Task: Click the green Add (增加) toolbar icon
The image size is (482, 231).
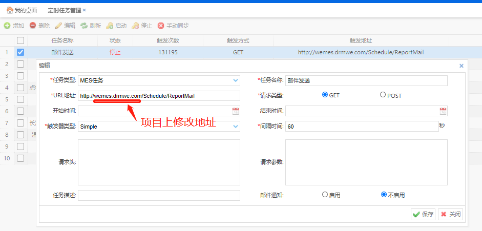Action: click(7, 26)
